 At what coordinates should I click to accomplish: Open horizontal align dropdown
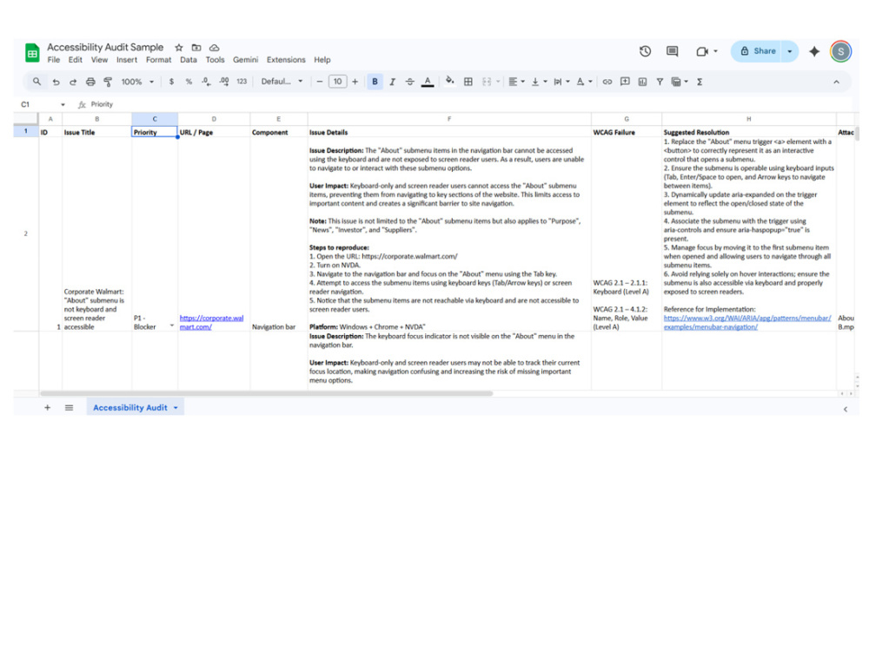516,82
